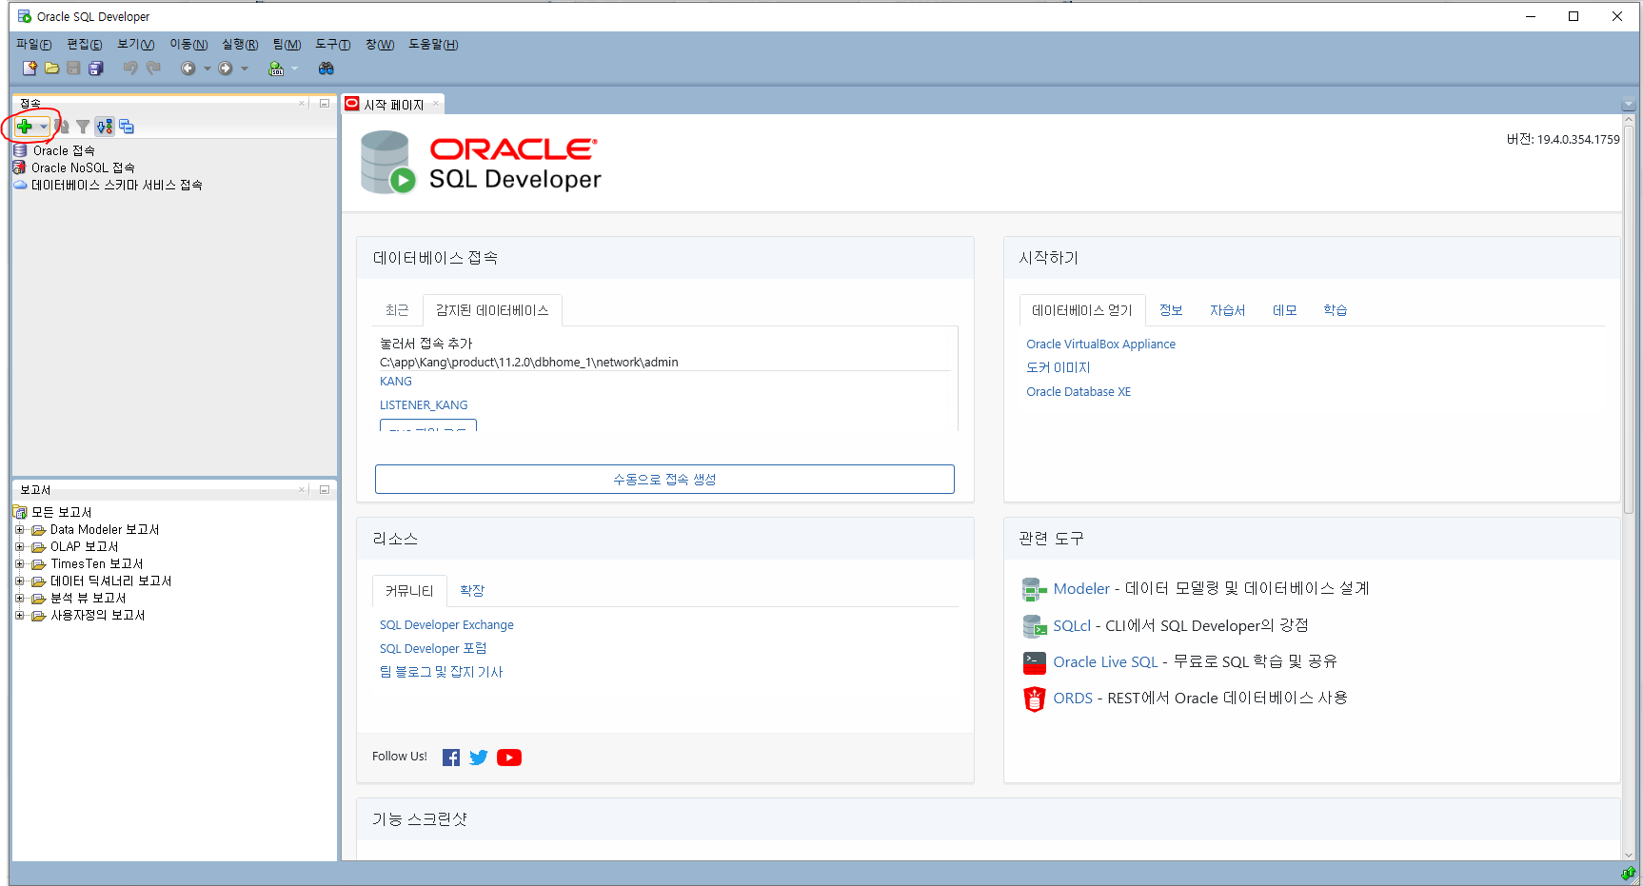Switch to the 최근 tab

(x=397, y=310)
